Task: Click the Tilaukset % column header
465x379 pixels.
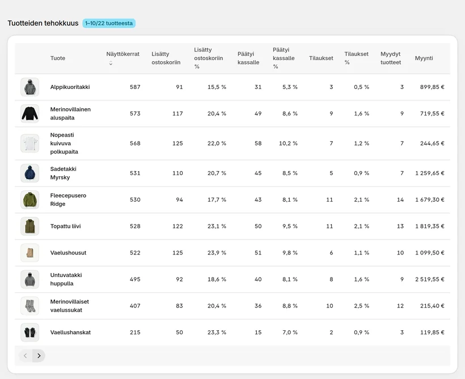Action: point(357,58)
